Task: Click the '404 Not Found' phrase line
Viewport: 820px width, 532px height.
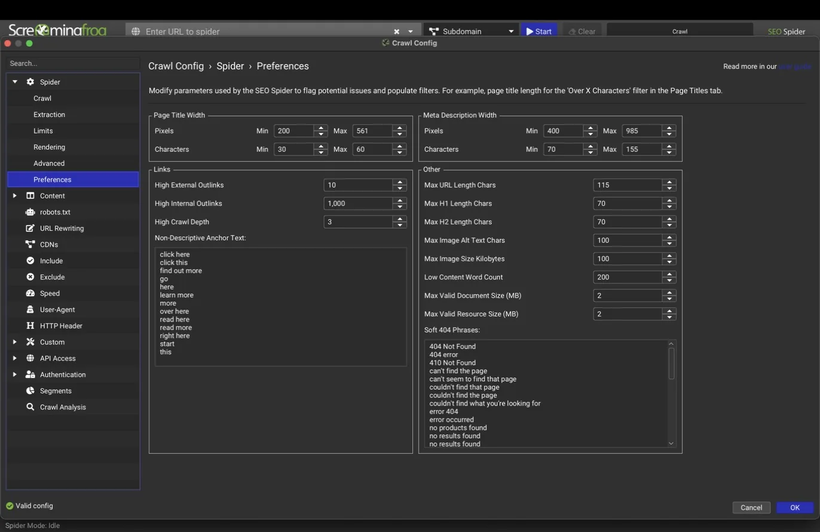Action: 452,346
